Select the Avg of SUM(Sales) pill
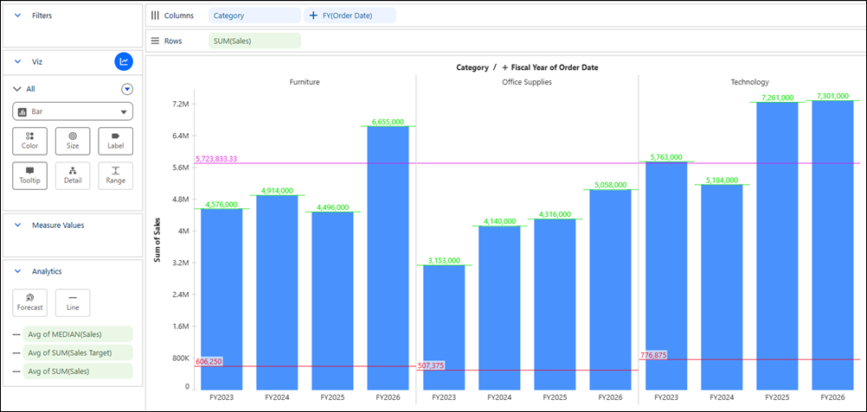867x412 pixels. [x=77, y=371]
